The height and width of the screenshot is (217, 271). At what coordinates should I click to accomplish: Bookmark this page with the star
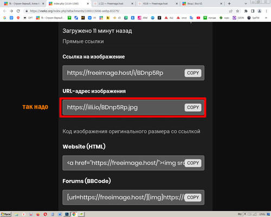pyautogui.click(x=237, y=11)
